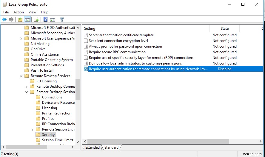
Task: Open the Action menu
Action: (x=19, y=12)
